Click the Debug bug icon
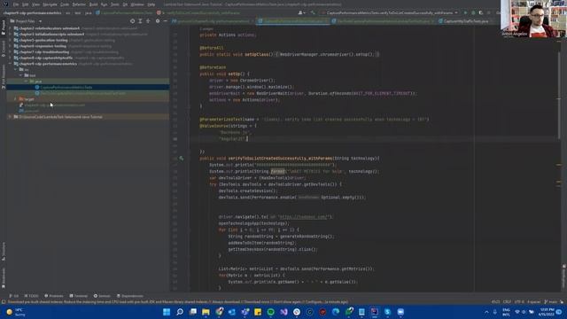 click(473, 12)
